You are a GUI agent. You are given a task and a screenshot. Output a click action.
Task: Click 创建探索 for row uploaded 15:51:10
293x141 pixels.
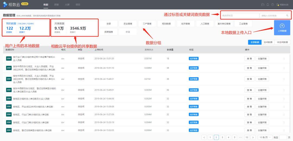click(262, 68)
